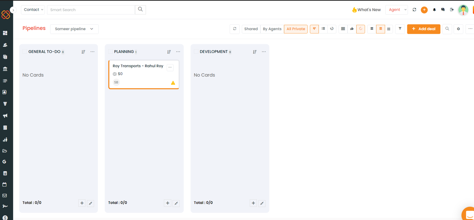Open the Agent role dropdown
Screen dimensions: 474x220
coord(396,10)
